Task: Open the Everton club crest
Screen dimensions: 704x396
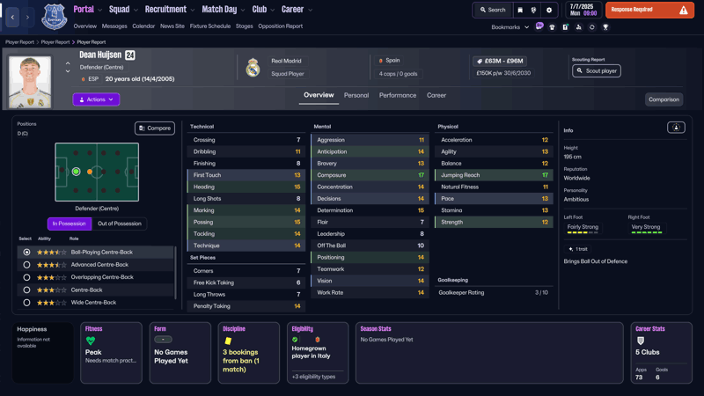Action: click(x=55, y=17)
